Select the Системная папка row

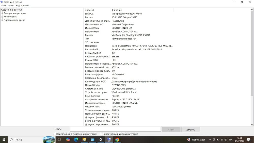tap(129, 89)
